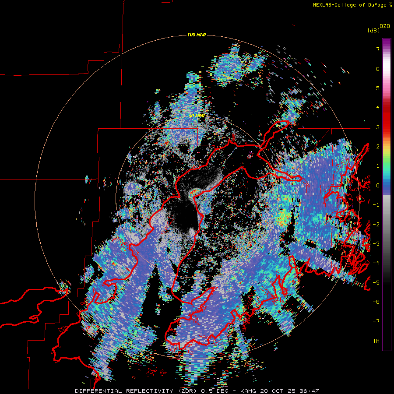
Task: Click the 100 NMI range ring label
Action: coord(197,35)
